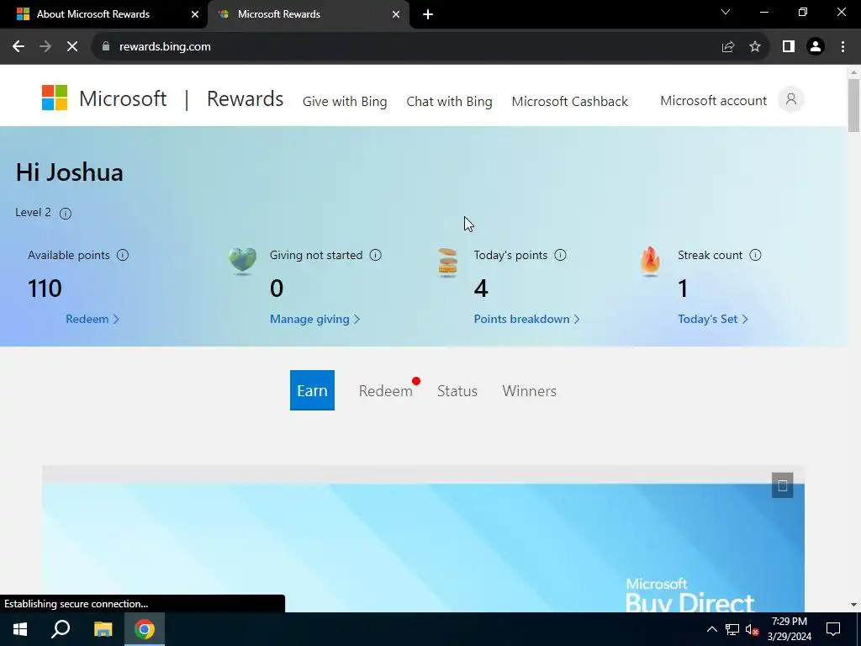Close the About Microsoft Rewards tab

tap(195, 14)
